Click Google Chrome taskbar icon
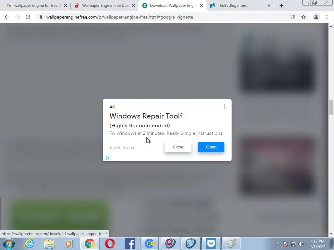This screenshot has height=250, width=334. (x=90, y=243)
